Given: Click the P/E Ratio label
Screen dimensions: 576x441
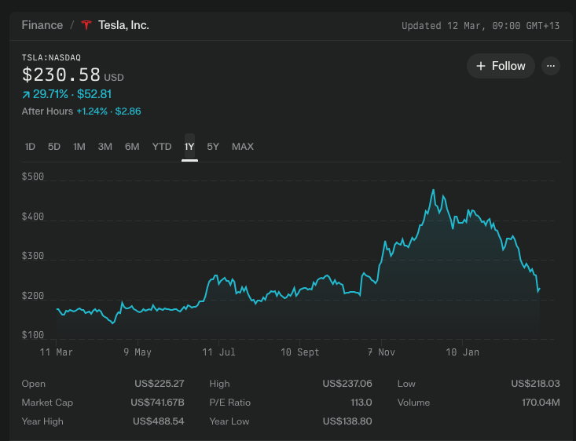Looking at the screenshot, I should point(230,403).
